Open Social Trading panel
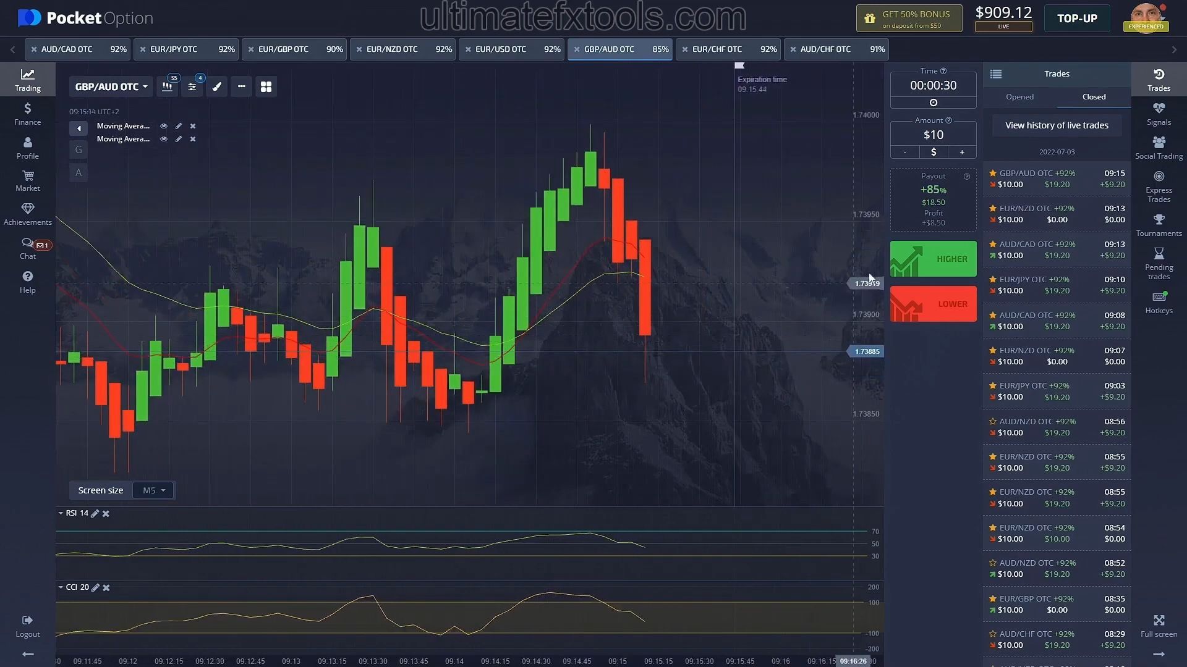This screenshot has width=1187, height=667. coord(1159,148)
